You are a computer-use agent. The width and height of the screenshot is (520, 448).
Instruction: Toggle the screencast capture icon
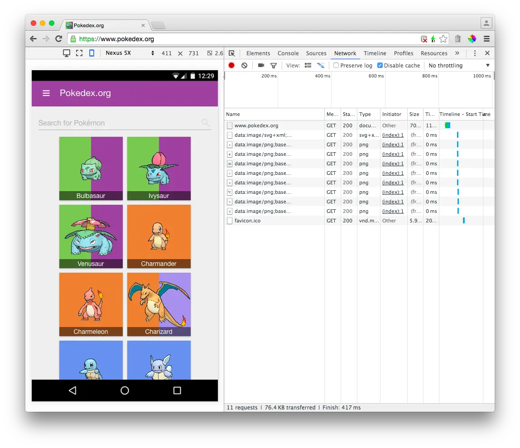tap(260, 65)
